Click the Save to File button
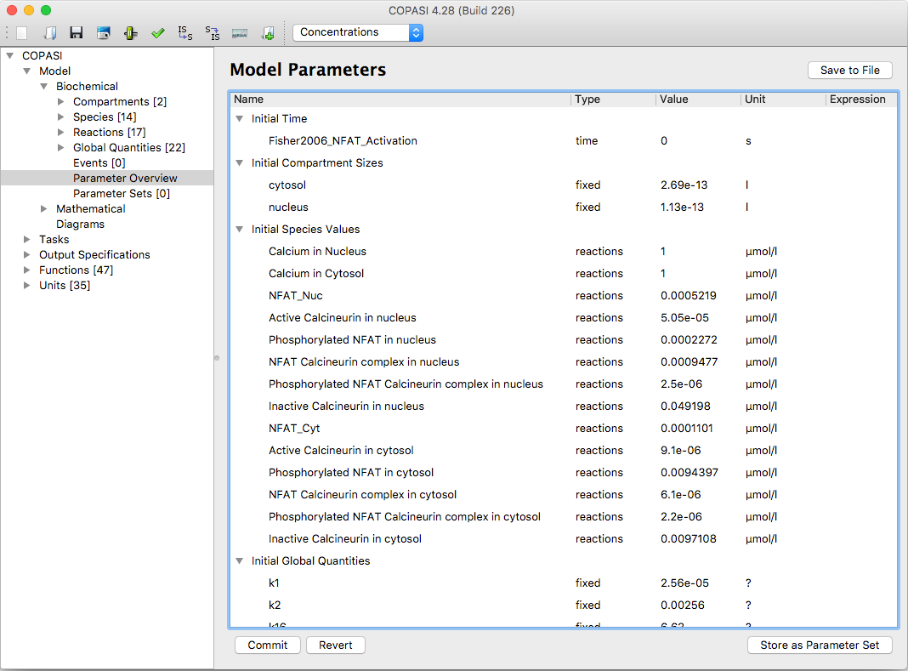The height and width of the screenshot is (671, 908). point(850,70)
